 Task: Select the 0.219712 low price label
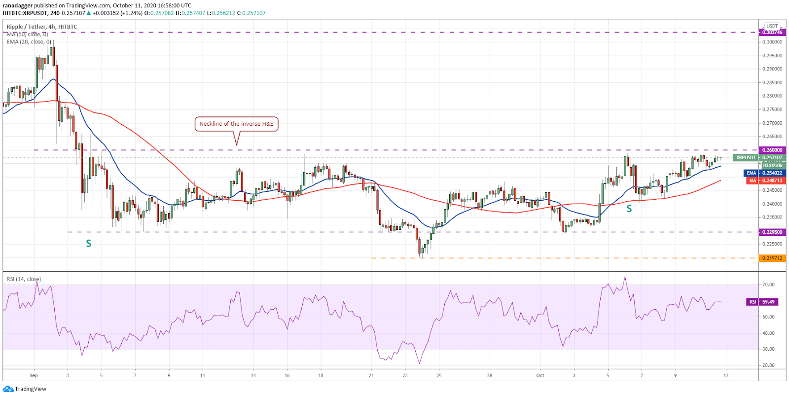[772, 258]
